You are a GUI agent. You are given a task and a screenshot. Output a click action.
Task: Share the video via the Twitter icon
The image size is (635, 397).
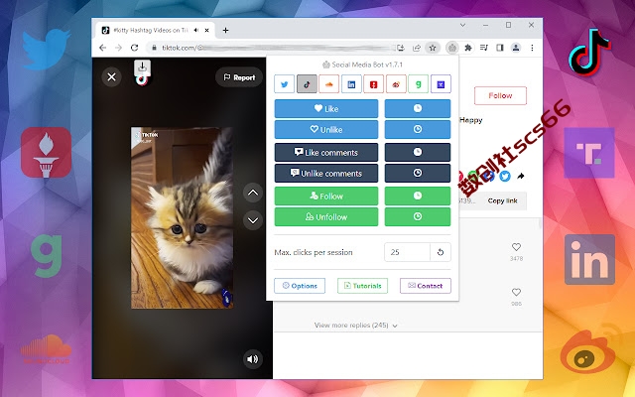[x=505, y=177]
